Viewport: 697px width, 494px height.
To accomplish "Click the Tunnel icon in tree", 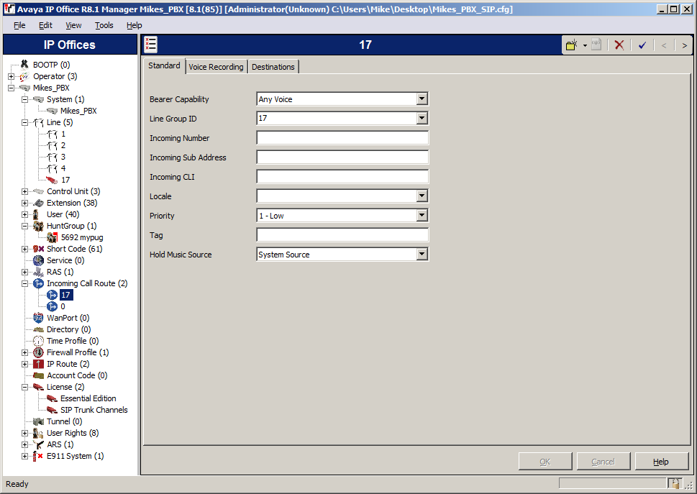I will (38, 421).
